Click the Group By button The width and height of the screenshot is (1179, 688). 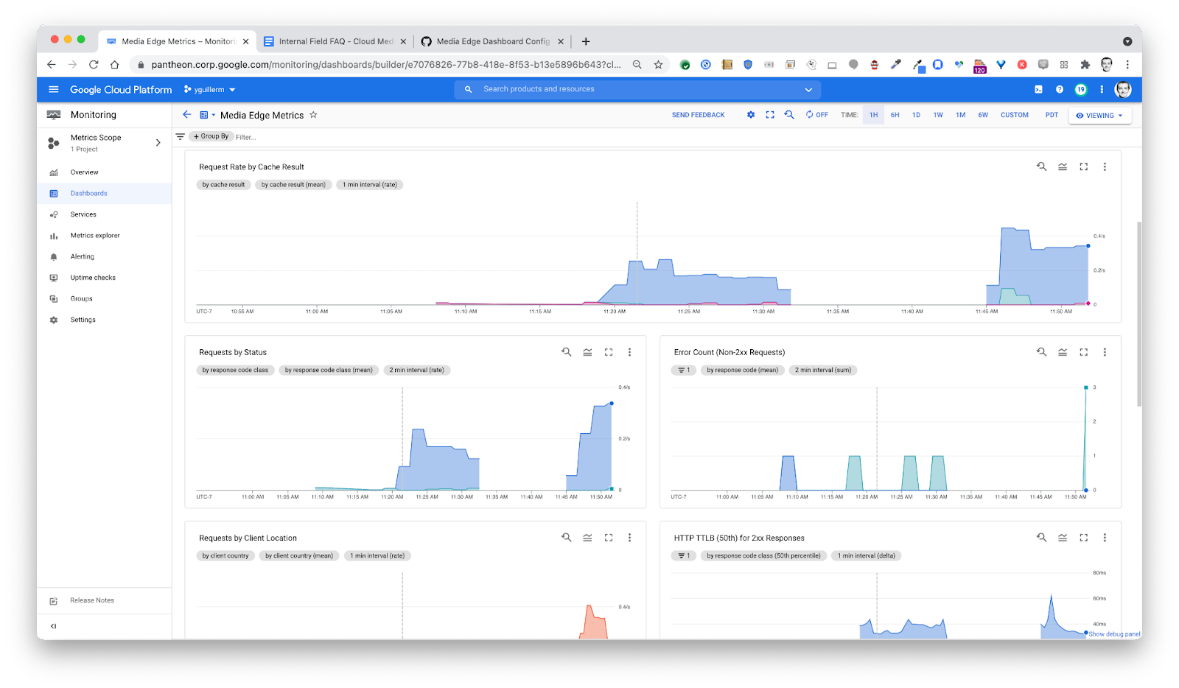[211, 136]
